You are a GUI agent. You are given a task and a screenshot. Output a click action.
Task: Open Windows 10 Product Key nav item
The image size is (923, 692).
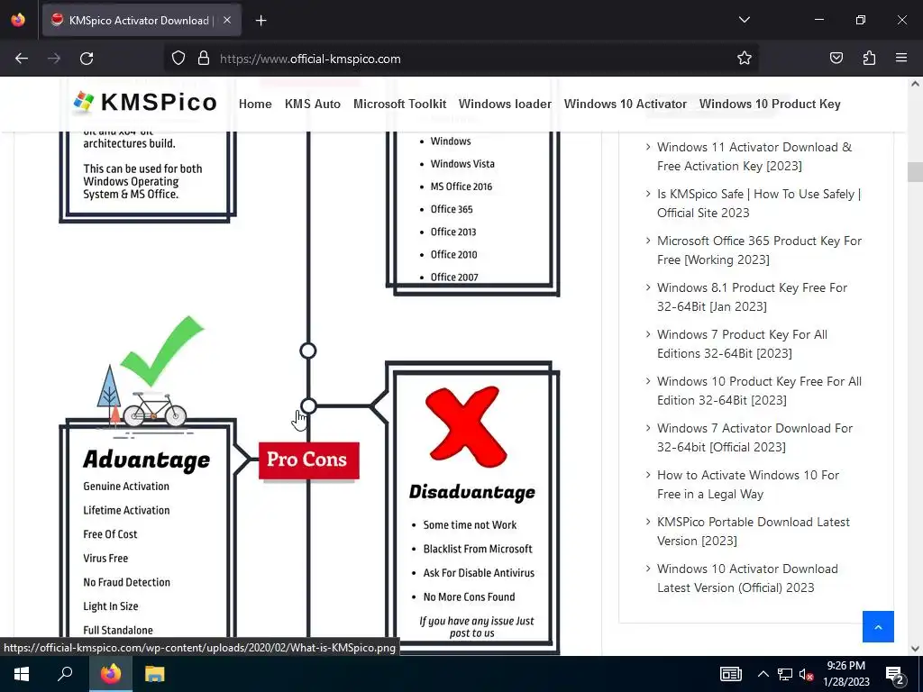point(770,105)
